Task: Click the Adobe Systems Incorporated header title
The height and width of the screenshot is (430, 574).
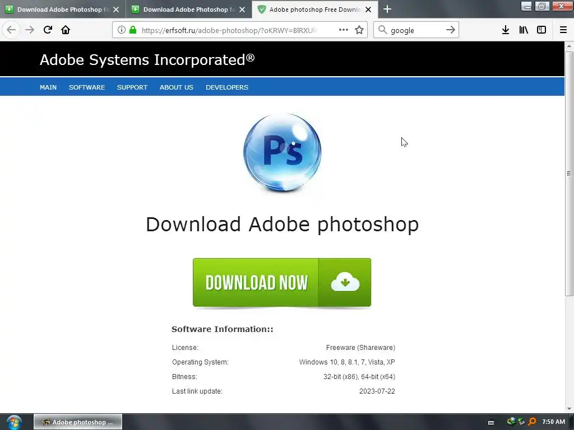Action: pos(147,59)
